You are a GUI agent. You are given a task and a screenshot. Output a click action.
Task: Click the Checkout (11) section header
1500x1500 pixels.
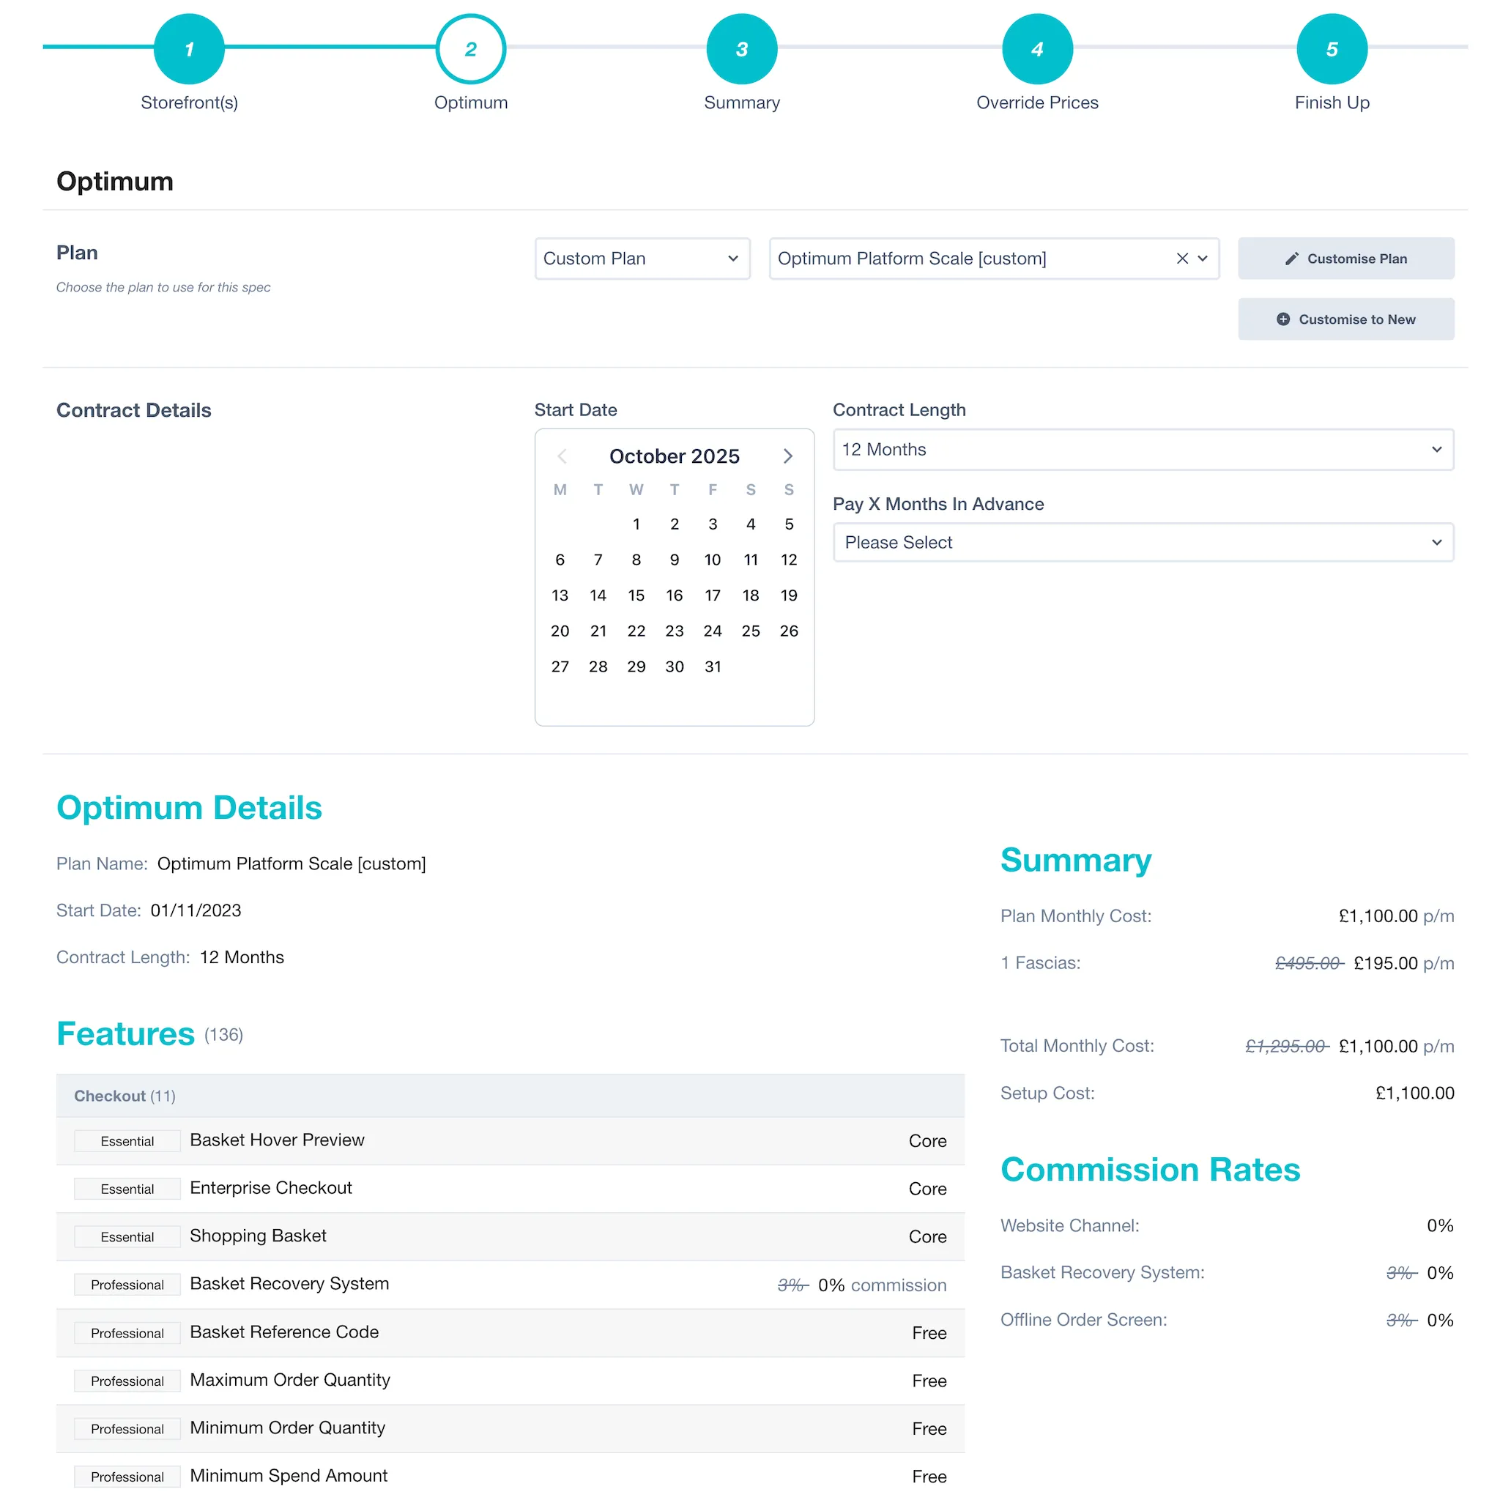pyautogui.click(x=125, y=1096)
